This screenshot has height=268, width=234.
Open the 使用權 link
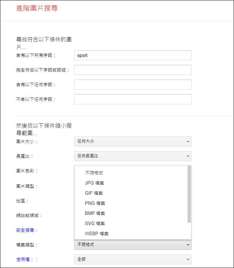[23, 259]
